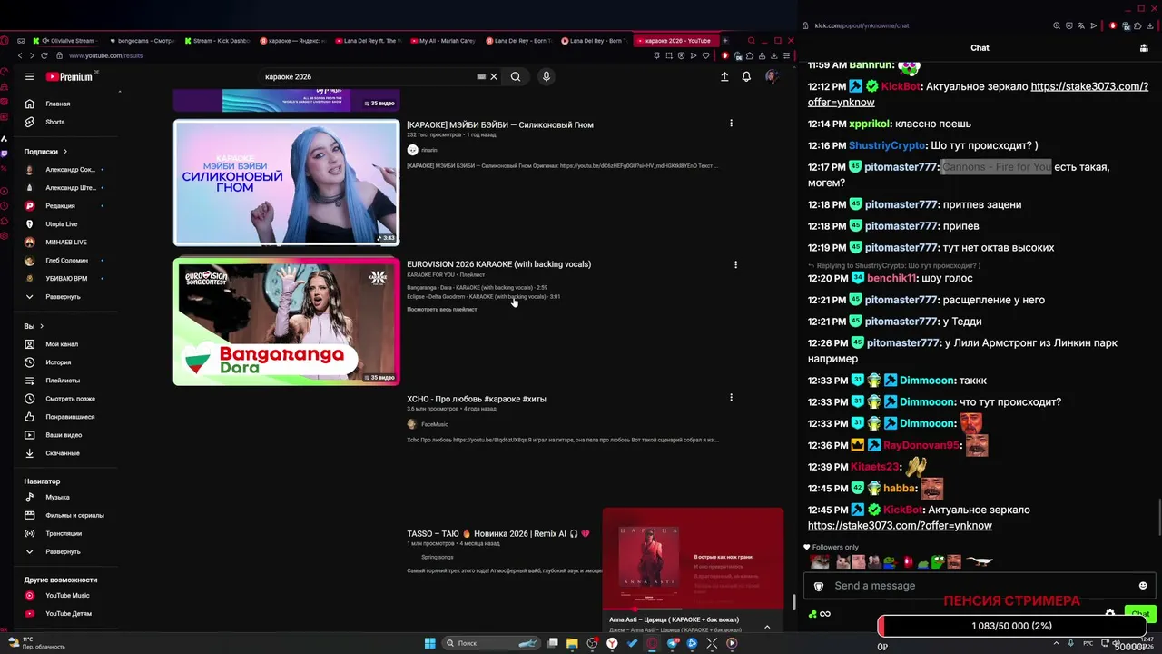Play the Силиконовый Гном karaoke thumbnail
Image resolution: width=1162 pixels, height=654 pixels.
(x=286, y=183)
